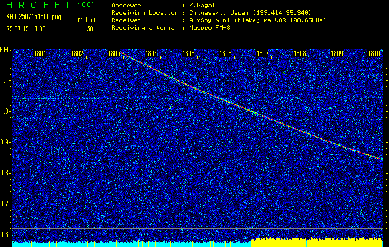The height and width of the screenshot is (247, 389).
Task: Click the 1804 time marker
Action: tap(151, 53)
